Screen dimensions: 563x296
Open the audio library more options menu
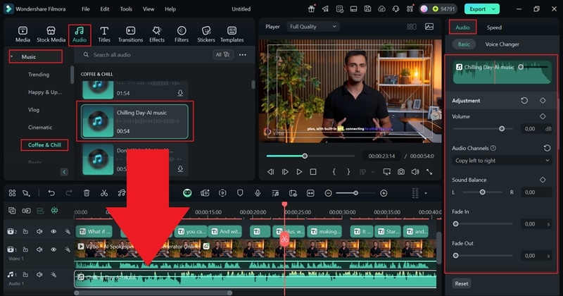tap(243, 55)
